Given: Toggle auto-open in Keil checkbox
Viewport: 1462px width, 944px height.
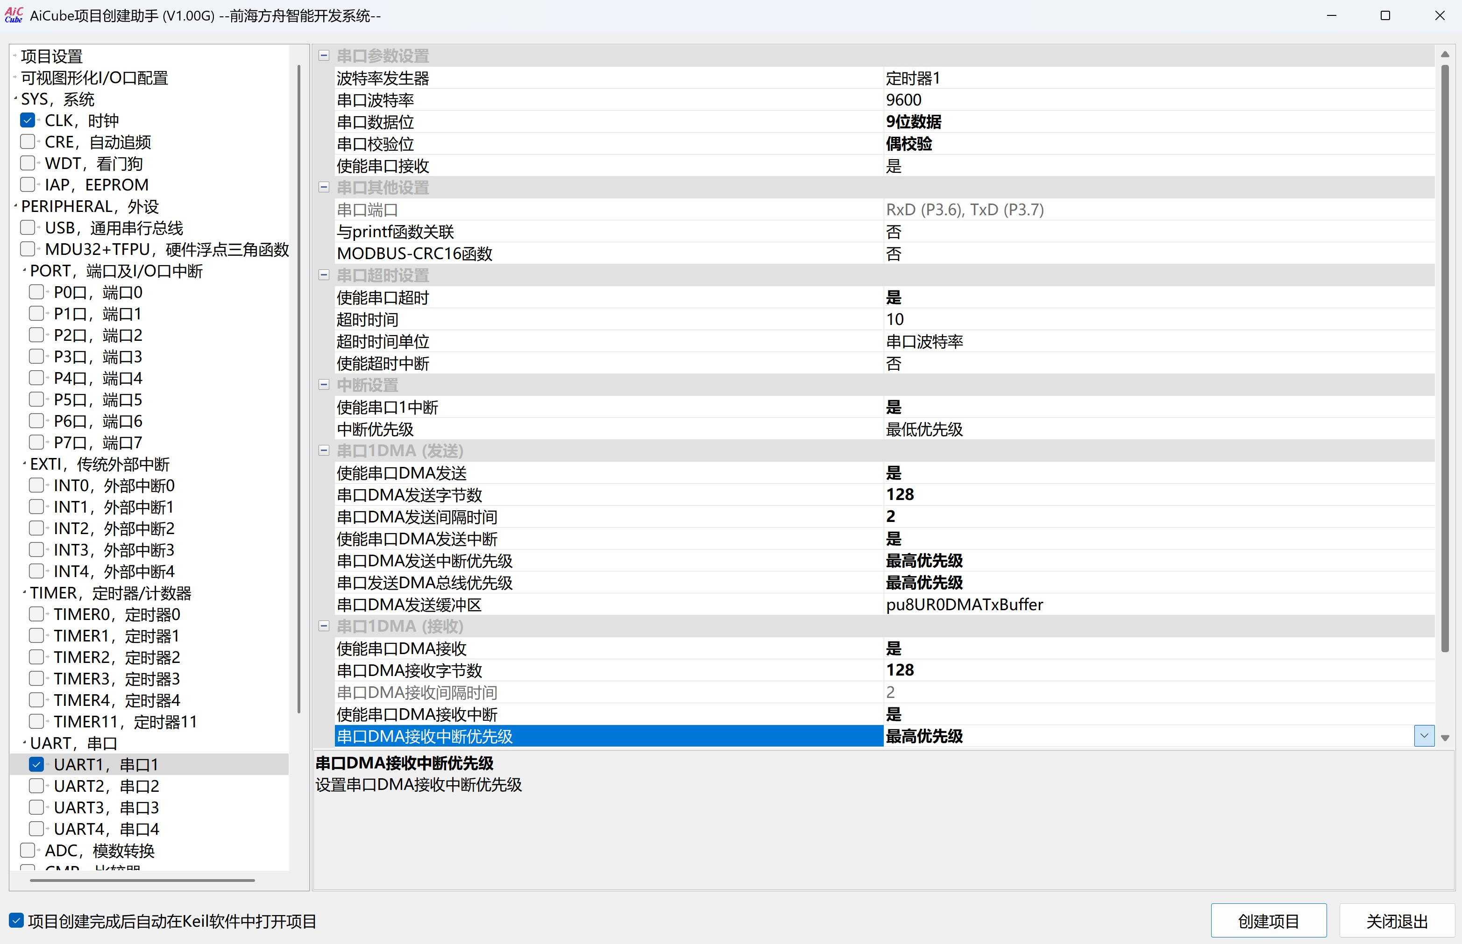Looking at the screenshot, I should tap(16, 921).
